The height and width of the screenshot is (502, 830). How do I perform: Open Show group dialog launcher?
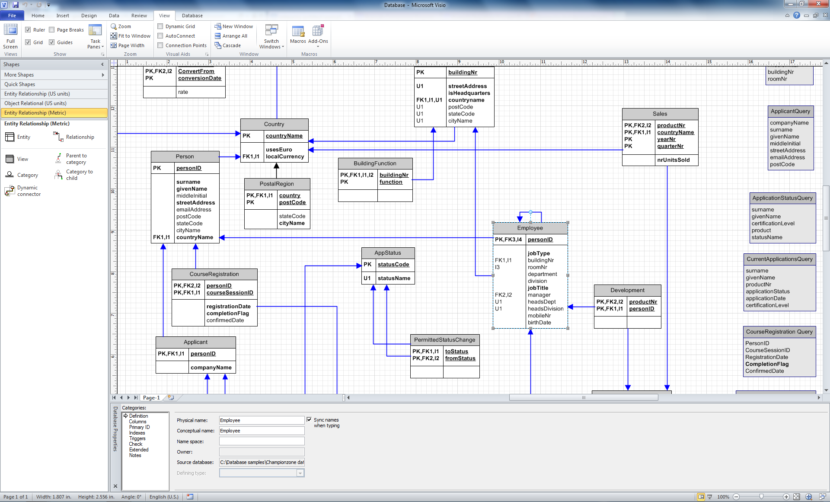click(x=103, y=54)
